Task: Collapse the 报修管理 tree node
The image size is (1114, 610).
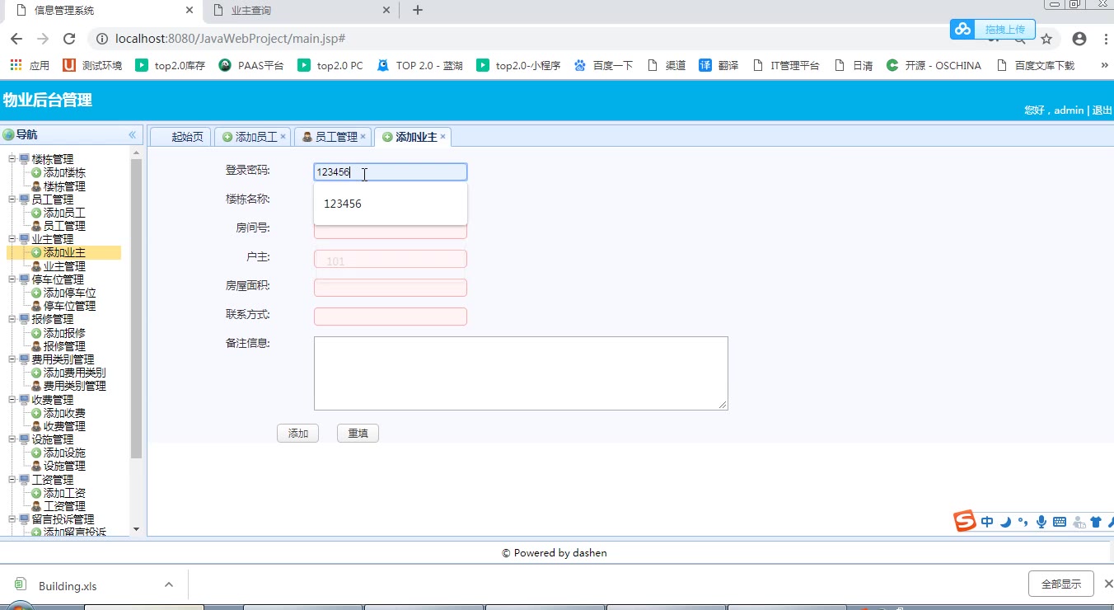Action: [x=12, y=319]
